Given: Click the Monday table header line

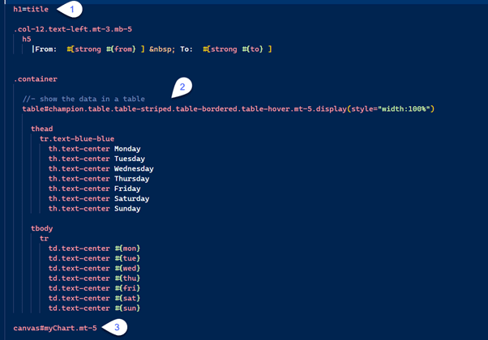Looking at the screenshot, I should 94,149.
